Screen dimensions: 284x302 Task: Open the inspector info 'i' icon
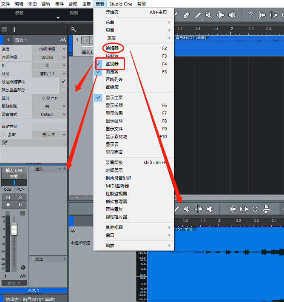(14, 29)
